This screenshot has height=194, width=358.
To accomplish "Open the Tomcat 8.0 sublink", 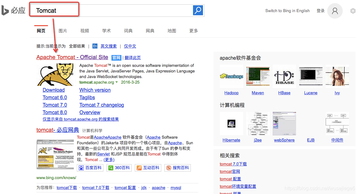I will 55,112.
